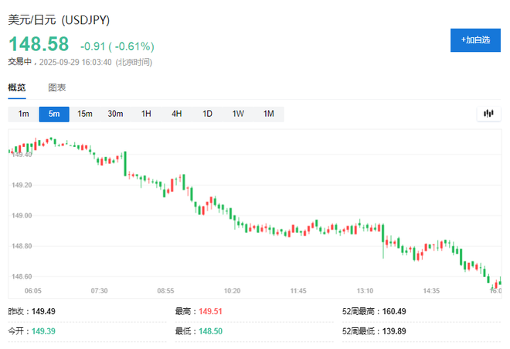Open the candlestick chart style icon
The width and height of the screenshot is (510, 349).
488,114
